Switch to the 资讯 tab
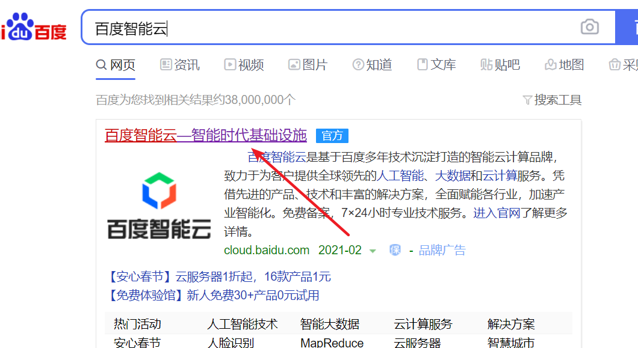The height and width of the screenshot is (348, 638). 180,65
